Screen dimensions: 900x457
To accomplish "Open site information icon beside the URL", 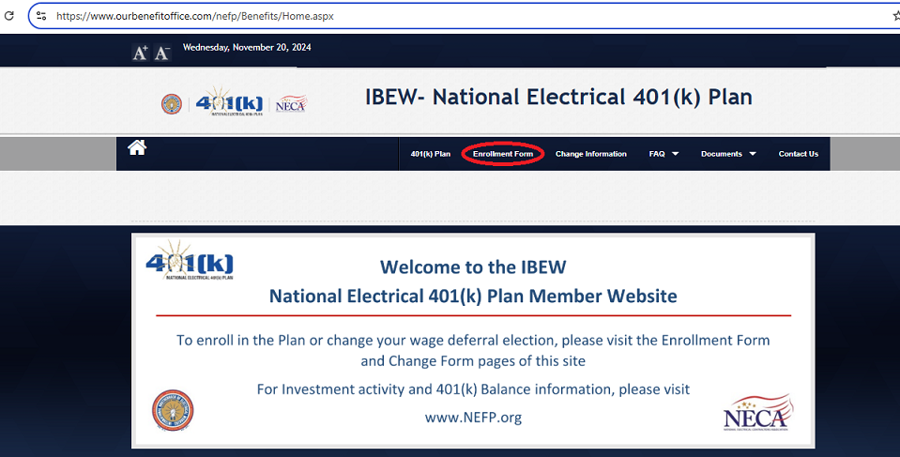I will click(41, 16).
